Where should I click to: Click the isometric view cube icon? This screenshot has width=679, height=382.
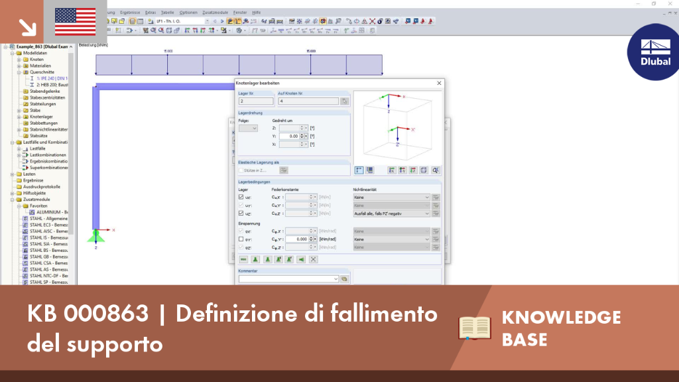pyautogui.click(x=424, y=170)
